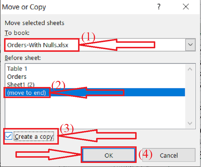Toggle the Create a copy checkbox

(9, 136)
